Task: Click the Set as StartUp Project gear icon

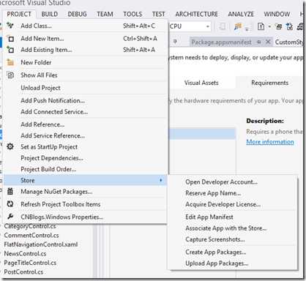Action: (10, 146)
